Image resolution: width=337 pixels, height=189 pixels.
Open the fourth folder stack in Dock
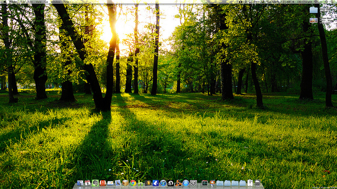[242, 183]
